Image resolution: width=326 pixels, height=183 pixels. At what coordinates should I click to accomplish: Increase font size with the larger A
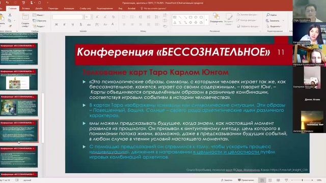click(97, 17)
